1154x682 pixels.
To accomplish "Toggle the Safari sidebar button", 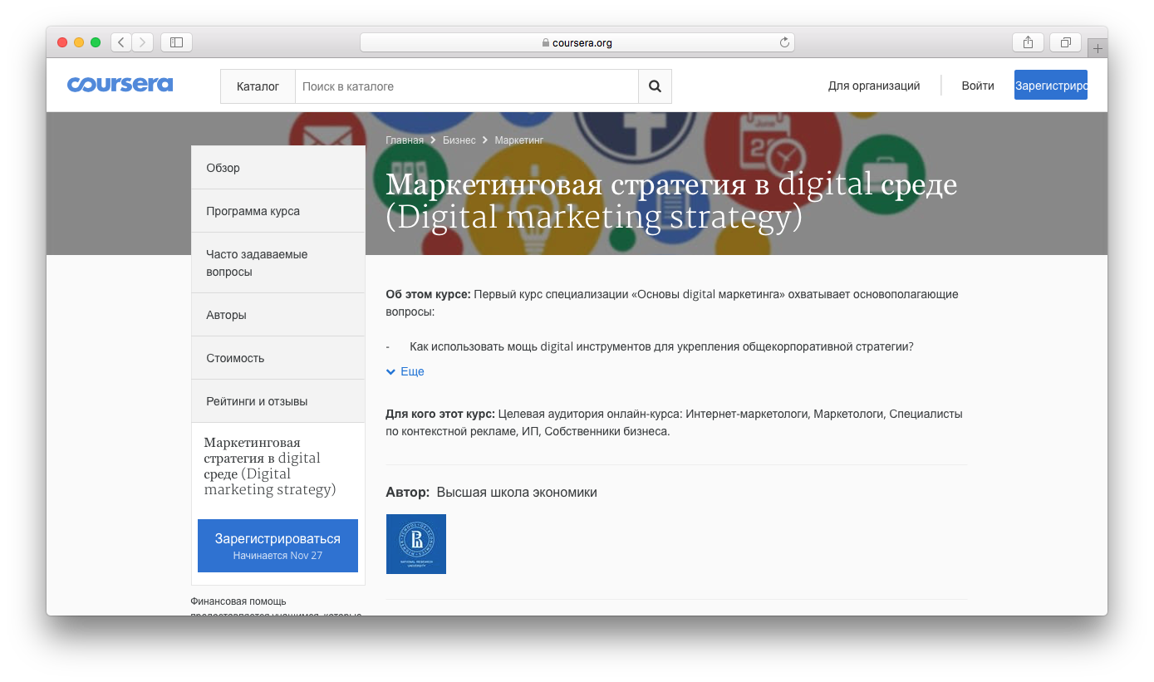I will [x=176, y=42].
